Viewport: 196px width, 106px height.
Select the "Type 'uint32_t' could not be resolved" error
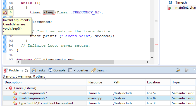click(46, 103)
